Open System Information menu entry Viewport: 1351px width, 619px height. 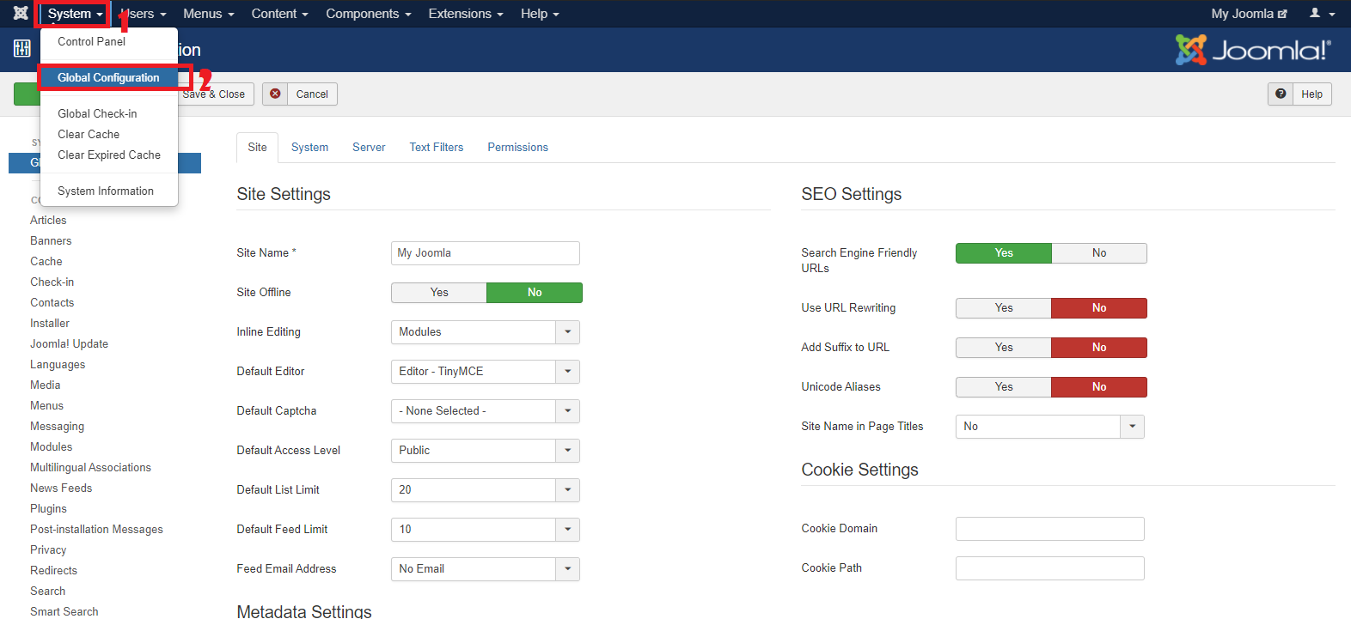pos(109,191)
